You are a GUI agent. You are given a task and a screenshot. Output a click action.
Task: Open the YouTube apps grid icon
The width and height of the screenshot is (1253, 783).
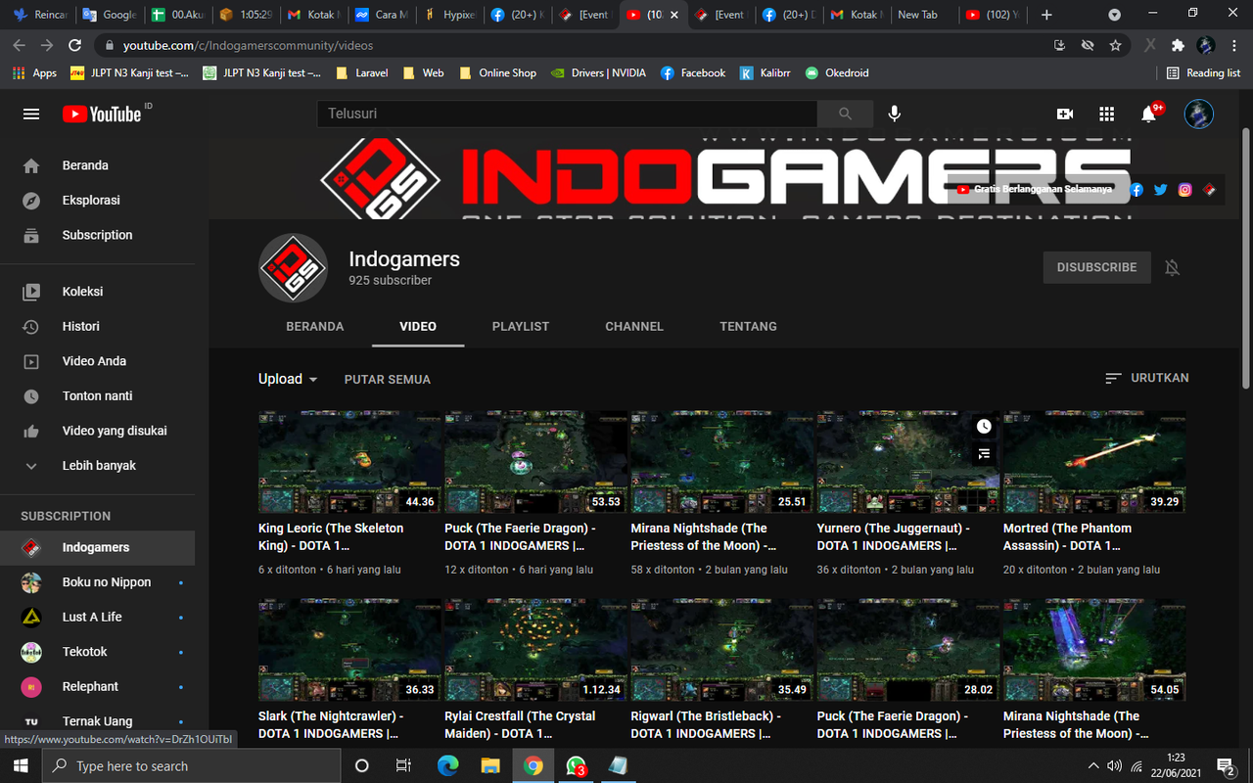point(1106,115)
